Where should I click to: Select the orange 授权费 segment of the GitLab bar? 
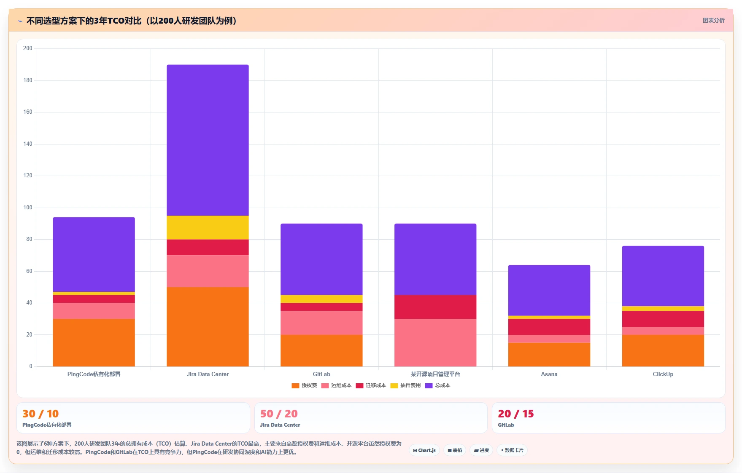[321, 350]
